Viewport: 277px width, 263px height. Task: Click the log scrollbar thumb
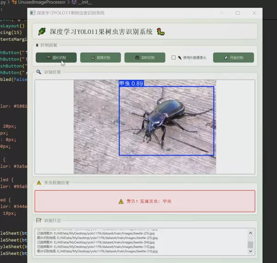(250, 245)
